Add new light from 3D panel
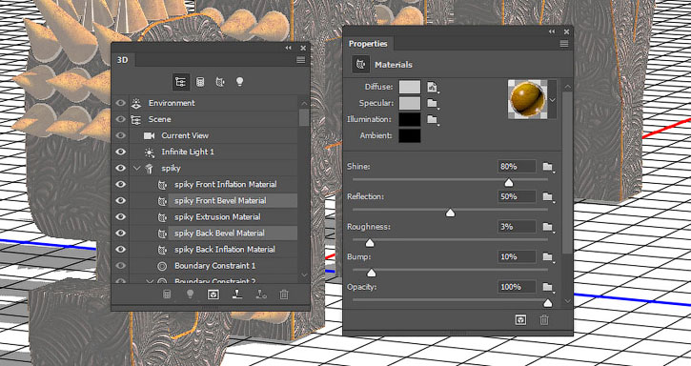Screen dimensions: 691x366 click(x=190, y=295)
